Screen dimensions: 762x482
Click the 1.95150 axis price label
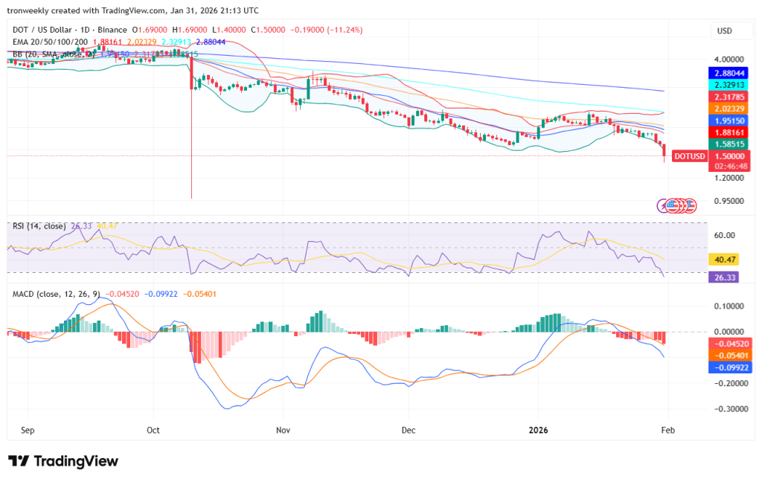(729, 120)
